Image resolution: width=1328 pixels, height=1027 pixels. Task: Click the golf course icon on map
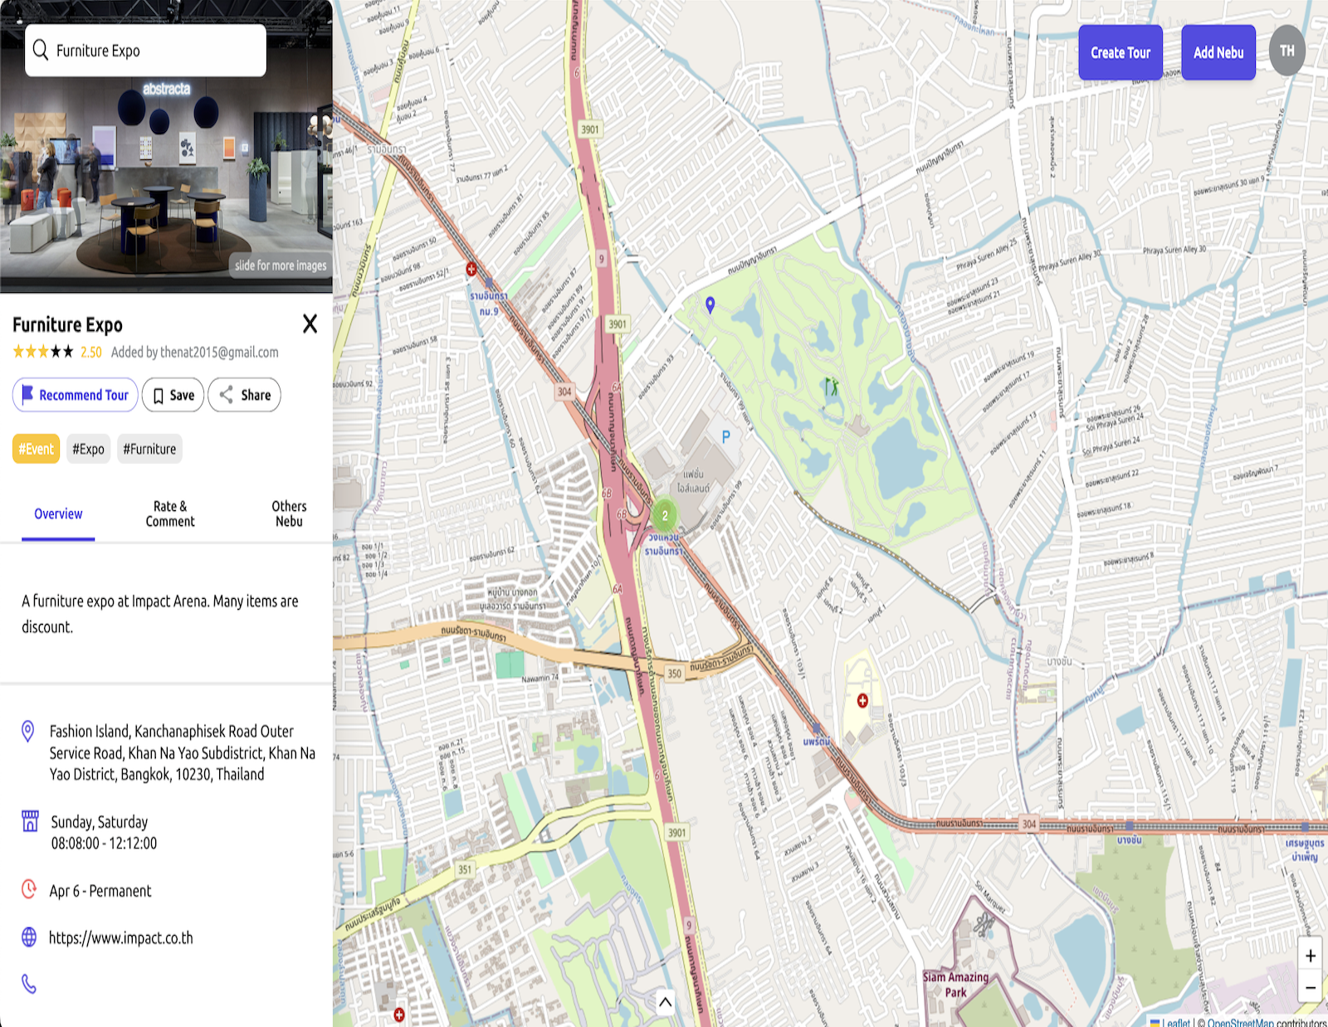click(x=831, y=387)
